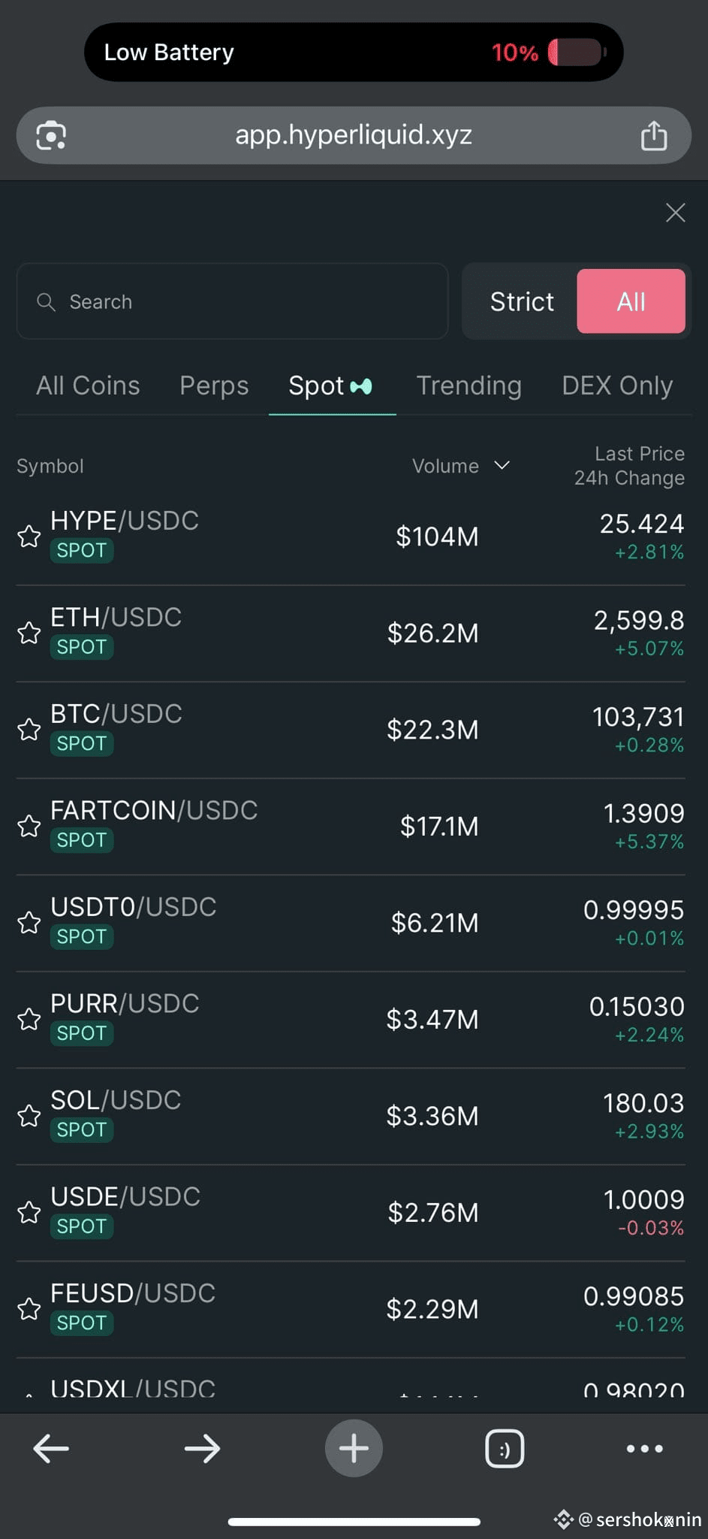Select the Strict filter button
Screen dimensions: 708x1539
tap(522, 301)
